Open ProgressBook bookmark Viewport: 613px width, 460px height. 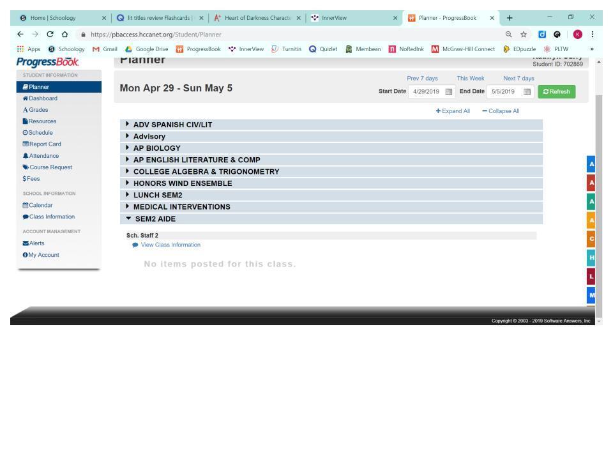click(x=199, y=49)
